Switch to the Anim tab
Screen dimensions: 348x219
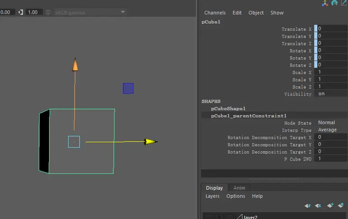(239, 188)
